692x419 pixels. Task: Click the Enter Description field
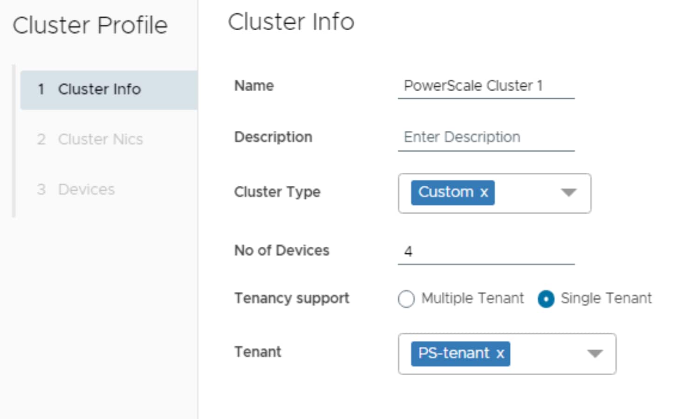point(486,138)
